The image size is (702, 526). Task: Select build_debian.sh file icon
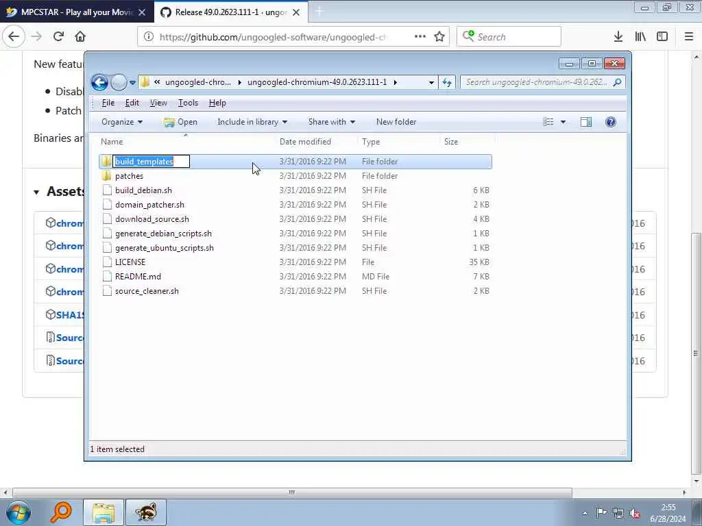pyautogui.click(x=106, y=190)
